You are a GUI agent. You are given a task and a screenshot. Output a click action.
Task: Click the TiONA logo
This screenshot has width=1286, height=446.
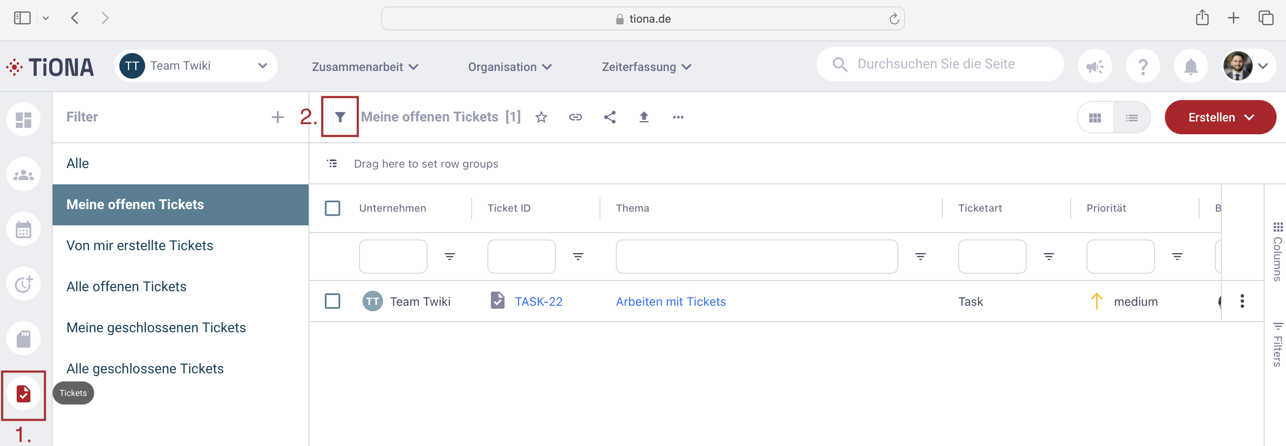(50, 67)
